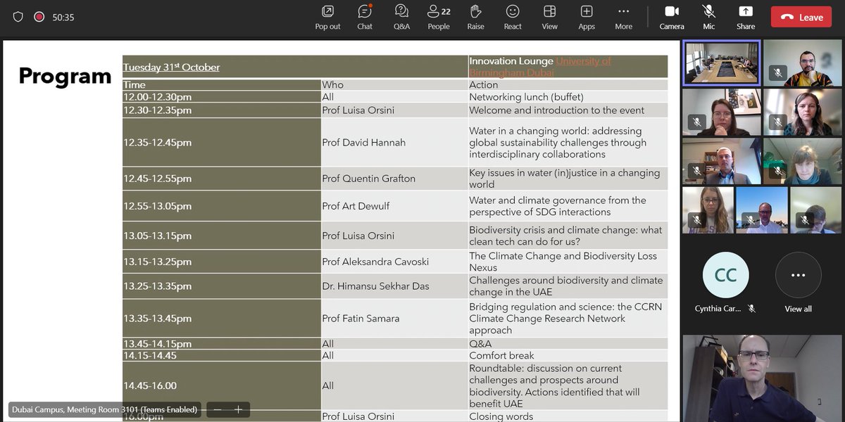Raise your hand in the meeting
The height and width of the screenshot is (422, 845).
point(475,18)
